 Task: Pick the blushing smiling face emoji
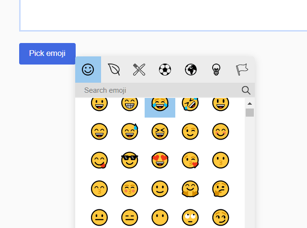coord(221,131)
